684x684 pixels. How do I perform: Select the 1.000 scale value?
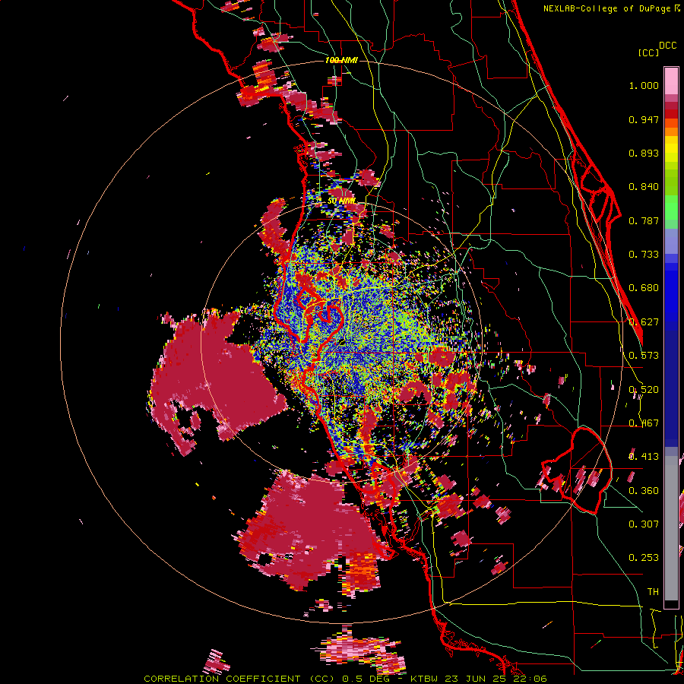click(x=644, y=85)
